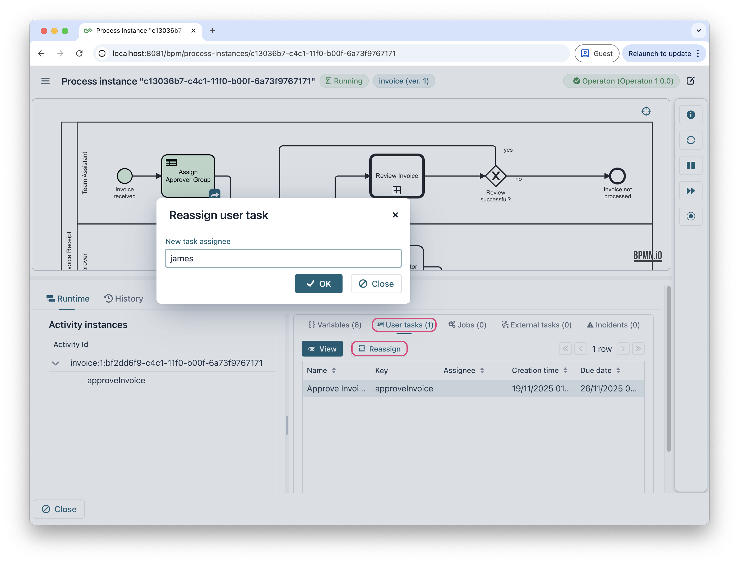Click the new task assignee input field
The image size is (739, 564).
pos(283,258)
